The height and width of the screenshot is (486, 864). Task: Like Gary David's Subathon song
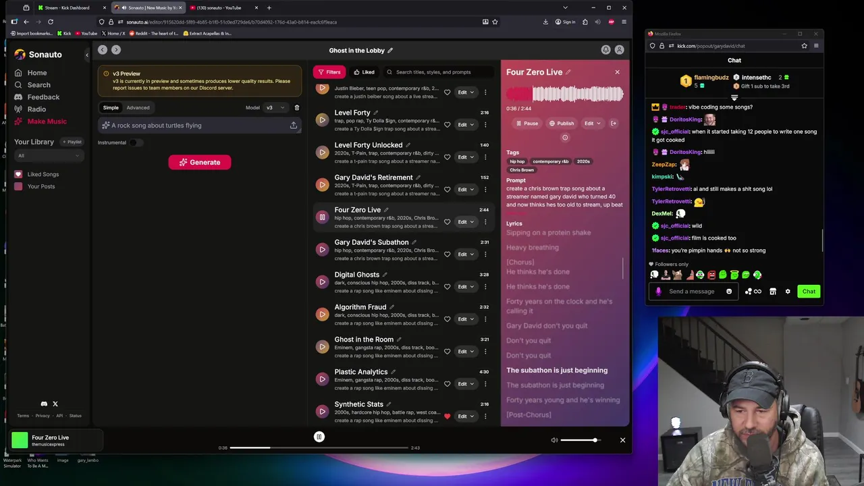coord(447,254)
